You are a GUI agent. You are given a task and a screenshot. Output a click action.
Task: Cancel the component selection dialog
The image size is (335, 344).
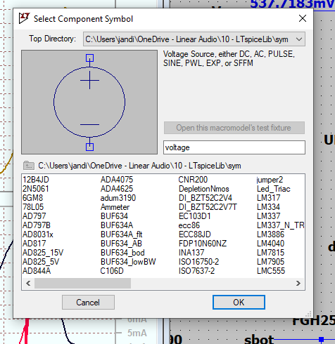[x=88, y=302]
